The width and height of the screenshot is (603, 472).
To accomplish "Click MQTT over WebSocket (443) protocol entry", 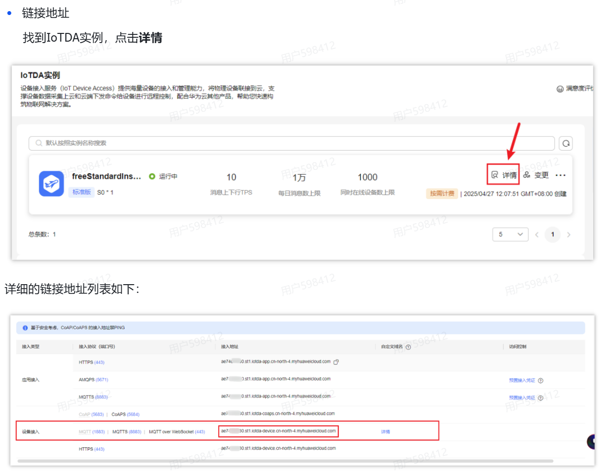I will pyautogui.click(x=177, y=432).
